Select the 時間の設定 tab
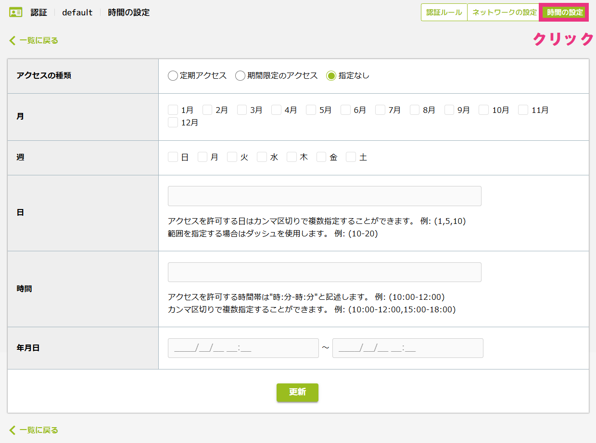This screenshot has width=596, height=443. tap(565, 12)
